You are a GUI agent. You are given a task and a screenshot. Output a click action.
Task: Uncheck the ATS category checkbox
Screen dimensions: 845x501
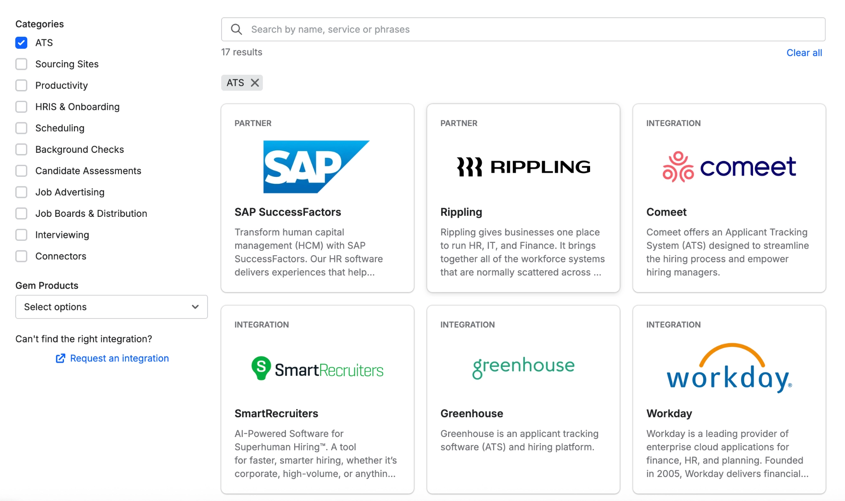pos(21,43)
